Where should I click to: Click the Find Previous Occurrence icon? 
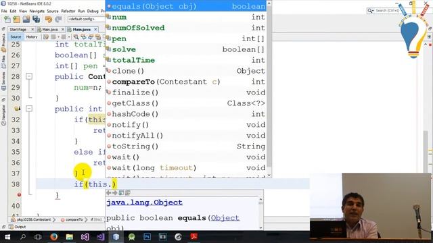[x=83, y=37]
